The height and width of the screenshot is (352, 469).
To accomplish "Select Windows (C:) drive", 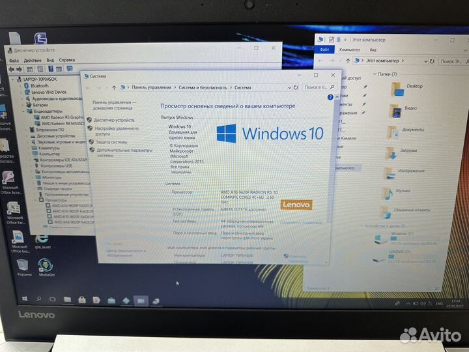I will (x=406, y=239).
